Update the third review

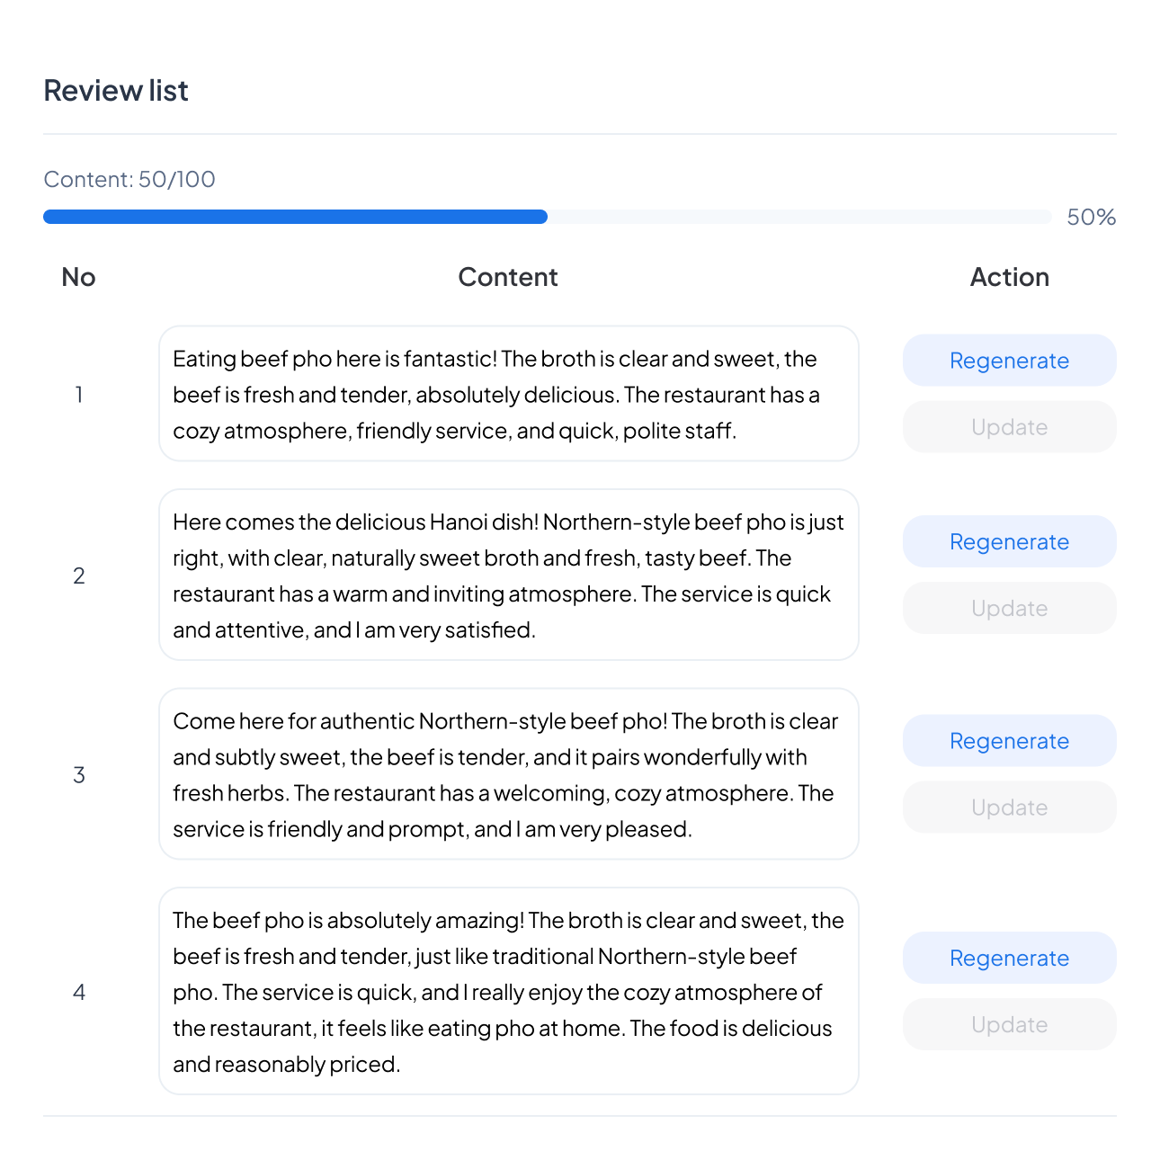pos(1009,808)
